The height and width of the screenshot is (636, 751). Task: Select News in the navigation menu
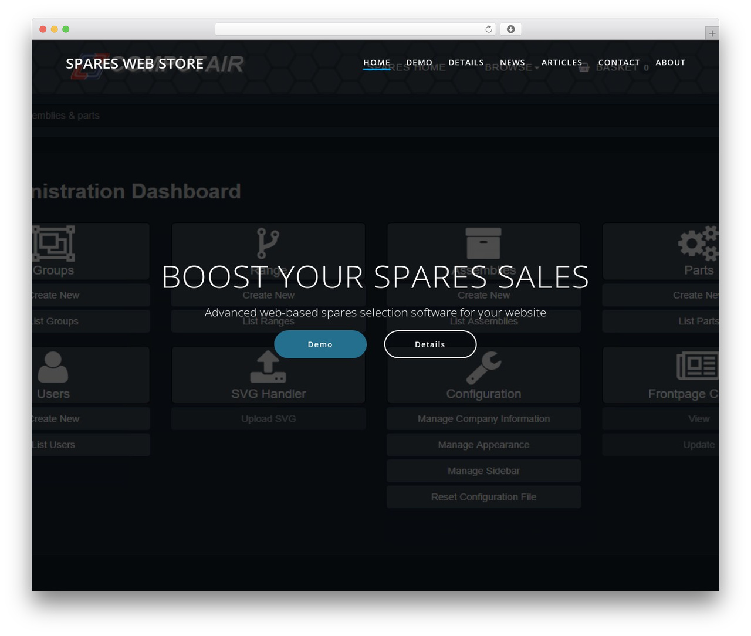[x=512, y=62]
